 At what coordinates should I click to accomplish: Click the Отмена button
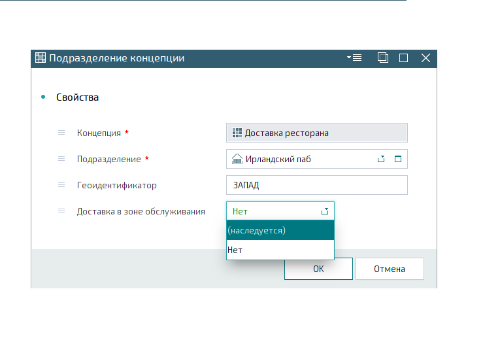click(x=390, y=269)
